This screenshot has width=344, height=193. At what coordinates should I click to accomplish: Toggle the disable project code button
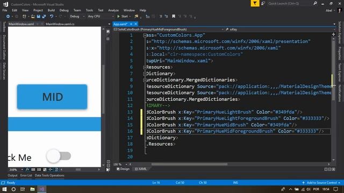pos(56,169)
